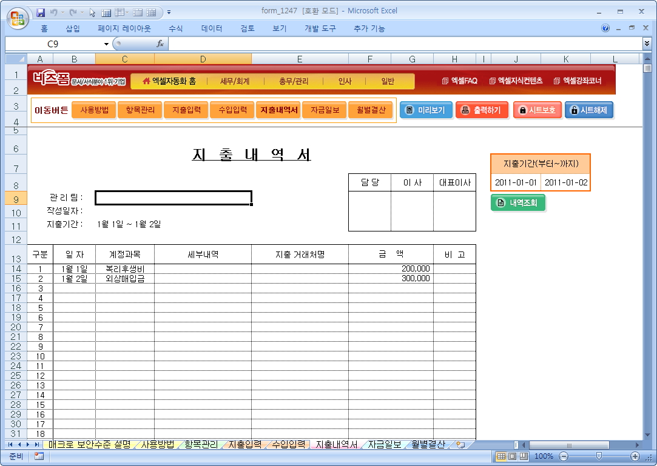Select Normal view button in status bar
This screenshot has height=466, width=657.
[501, 456]
